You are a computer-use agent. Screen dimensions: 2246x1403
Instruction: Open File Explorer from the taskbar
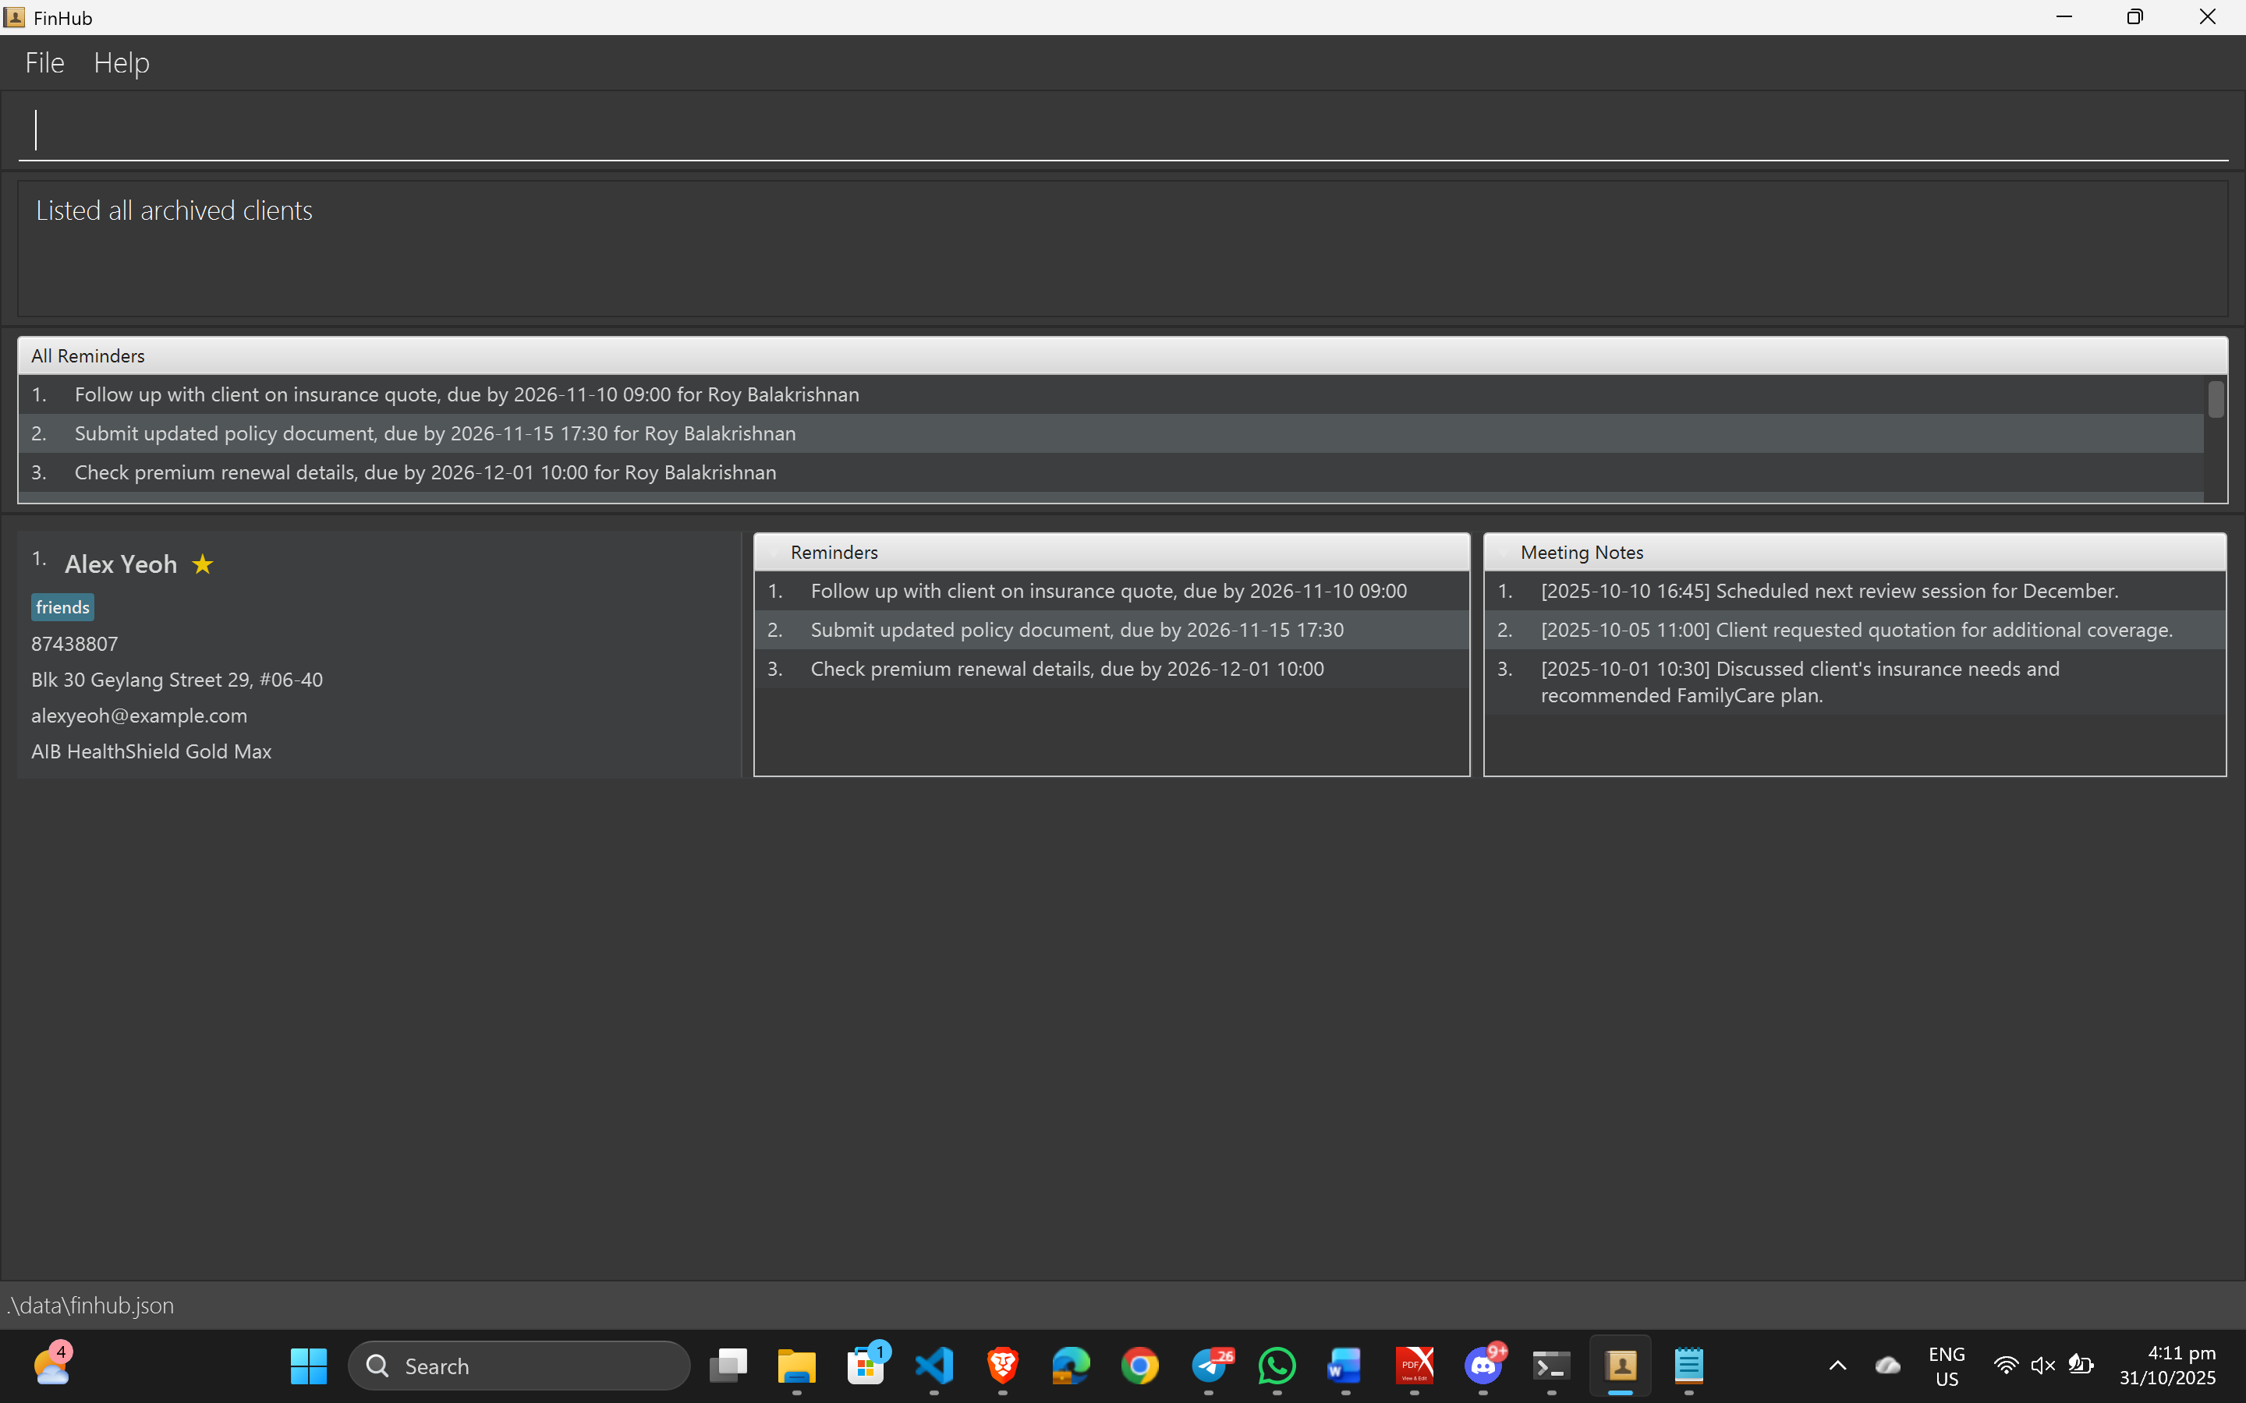click(x=796, y=1365)
